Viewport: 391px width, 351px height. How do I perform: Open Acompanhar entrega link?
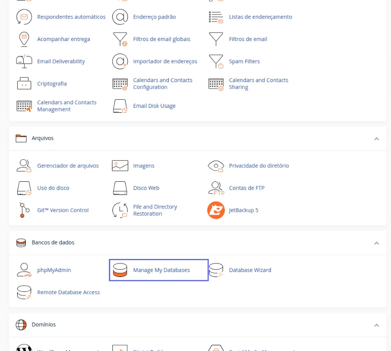(64, 39)
